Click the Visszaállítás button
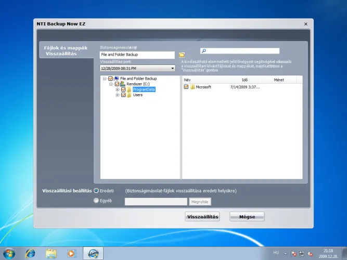The image size is (347, 260). pyautogui.click(x=202, y=217)
